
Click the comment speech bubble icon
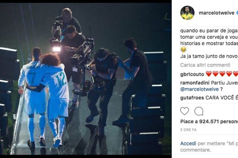click(199, 111)
